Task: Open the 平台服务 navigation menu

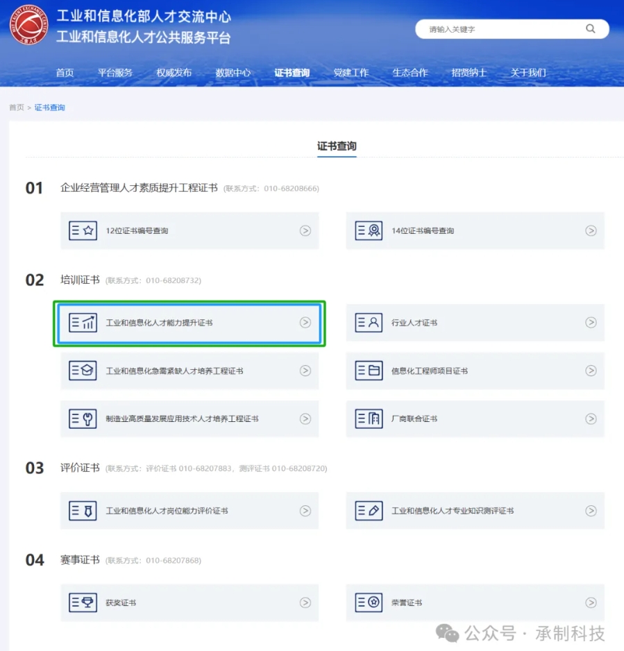Action: coord(115,73)
